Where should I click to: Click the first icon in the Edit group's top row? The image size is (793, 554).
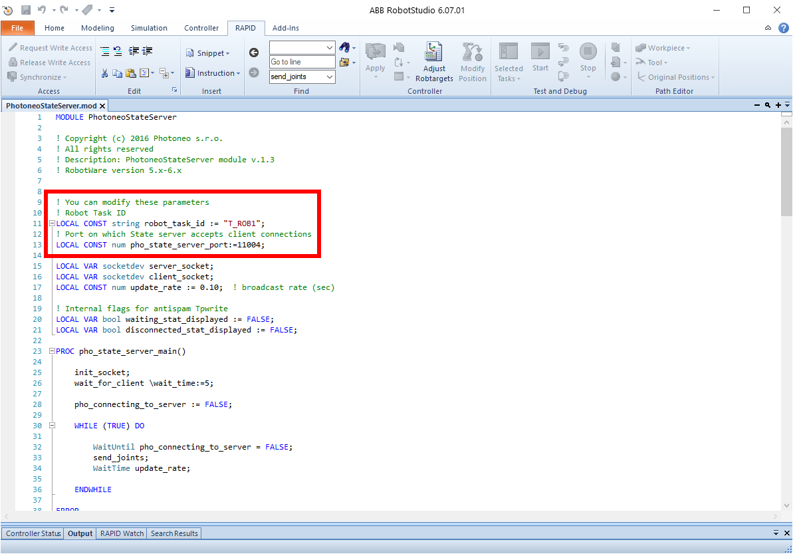pyautogui.click(x=104, y=51)
